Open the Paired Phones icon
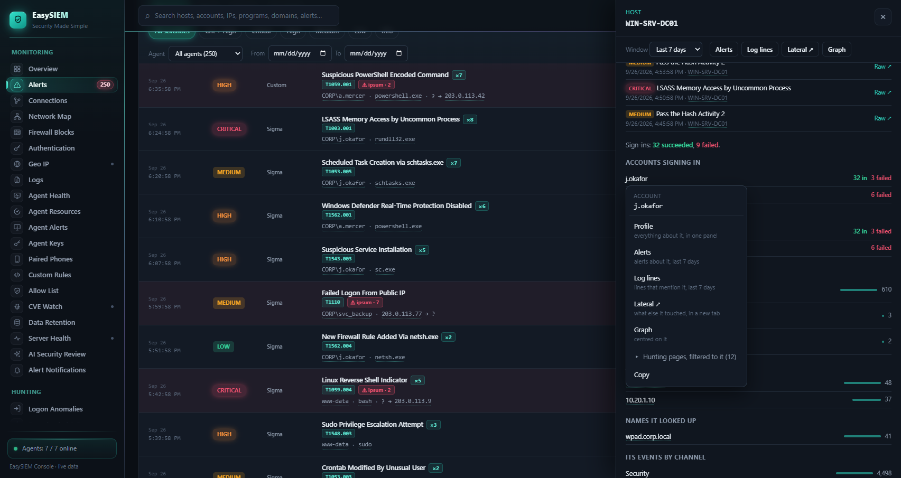 pyautogui.click(x=17, y=259)
